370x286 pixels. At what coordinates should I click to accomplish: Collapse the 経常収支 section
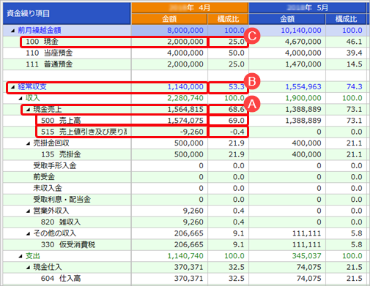pyautogui.click(x=12, y=87)
